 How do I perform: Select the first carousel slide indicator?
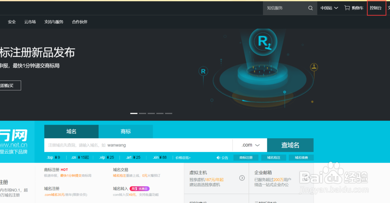(134, 113)
